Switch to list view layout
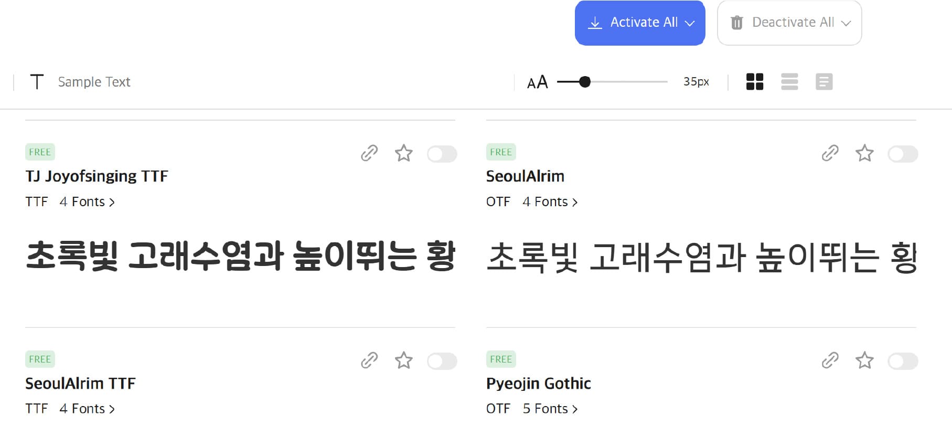Screen dimensions: 952x447 click(x=789, y=82)
